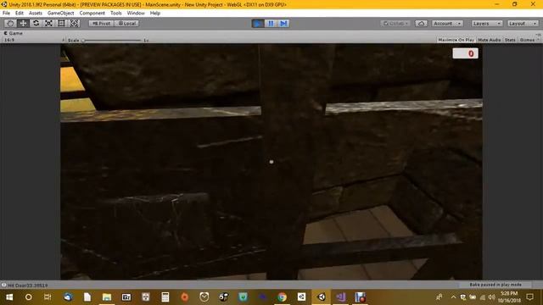Viewport: 543px width, 305px height.
Task: Click the score counter showing 0
Action: [x=465, y=53]
